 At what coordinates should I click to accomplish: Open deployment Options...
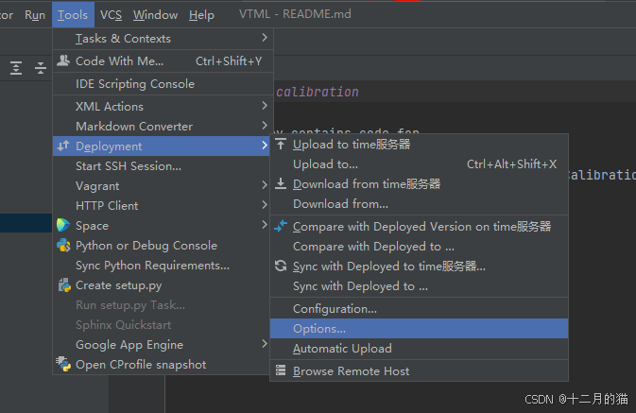point(419,329)
